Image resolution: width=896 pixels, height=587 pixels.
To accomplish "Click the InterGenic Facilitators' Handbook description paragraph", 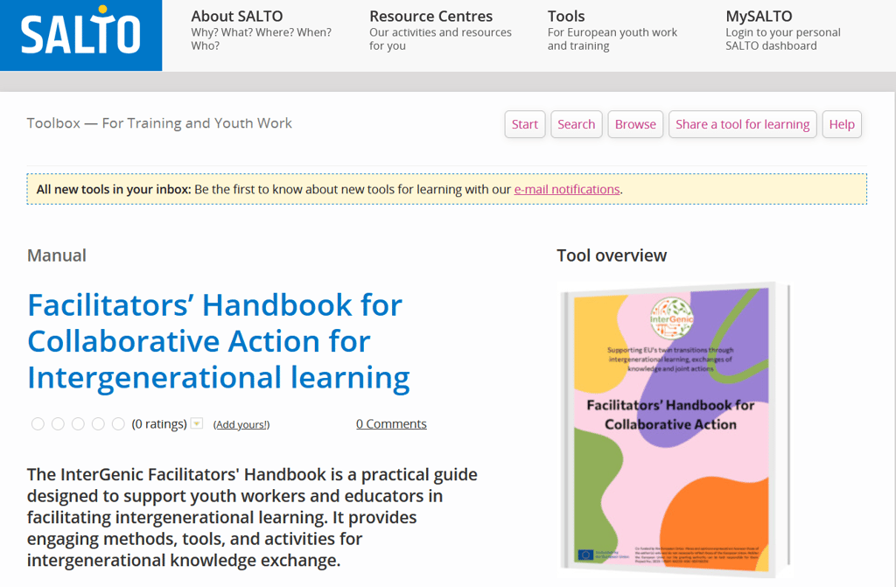I will point(252,517).
